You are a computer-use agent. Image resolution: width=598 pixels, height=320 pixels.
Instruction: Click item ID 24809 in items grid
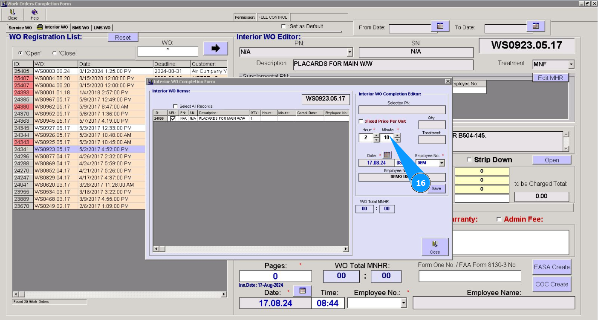pyautogui.click(x=160, y=118)
